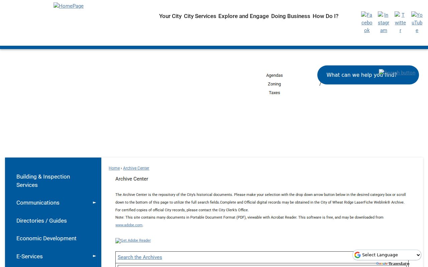
Task: Click the Zoning quick link
Action: [275, 84]
